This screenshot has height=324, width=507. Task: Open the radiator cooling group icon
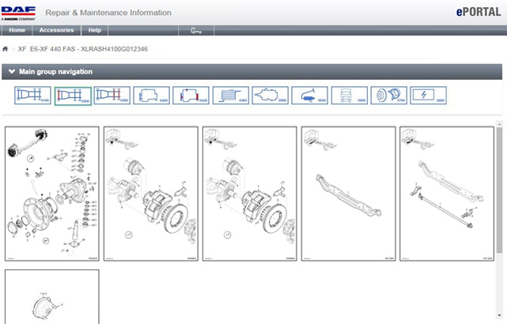[x=230, y=96]
